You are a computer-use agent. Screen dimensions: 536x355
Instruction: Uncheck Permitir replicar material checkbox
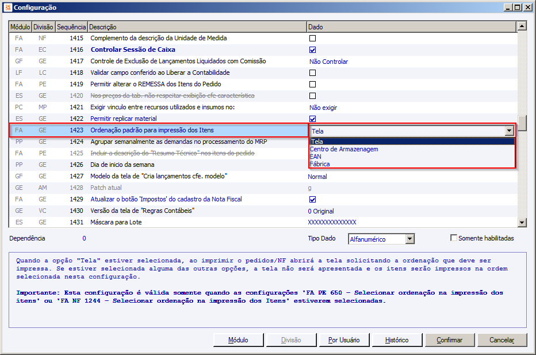(x=312, y=119)
